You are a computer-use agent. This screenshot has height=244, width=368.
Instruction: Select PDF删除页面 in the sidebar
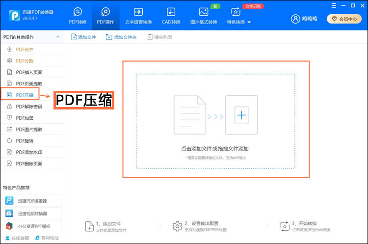(x=32, y=163)
